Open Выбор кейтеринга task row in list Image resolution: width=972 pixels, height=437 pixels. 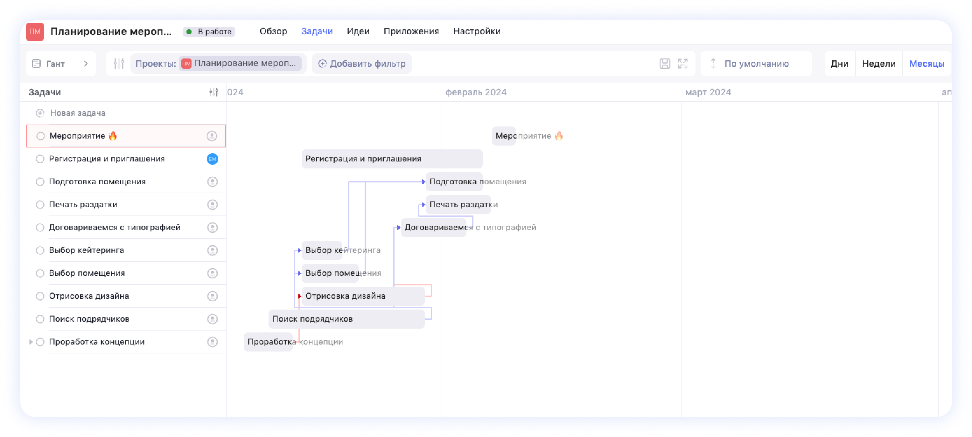(x=126, y=250)
